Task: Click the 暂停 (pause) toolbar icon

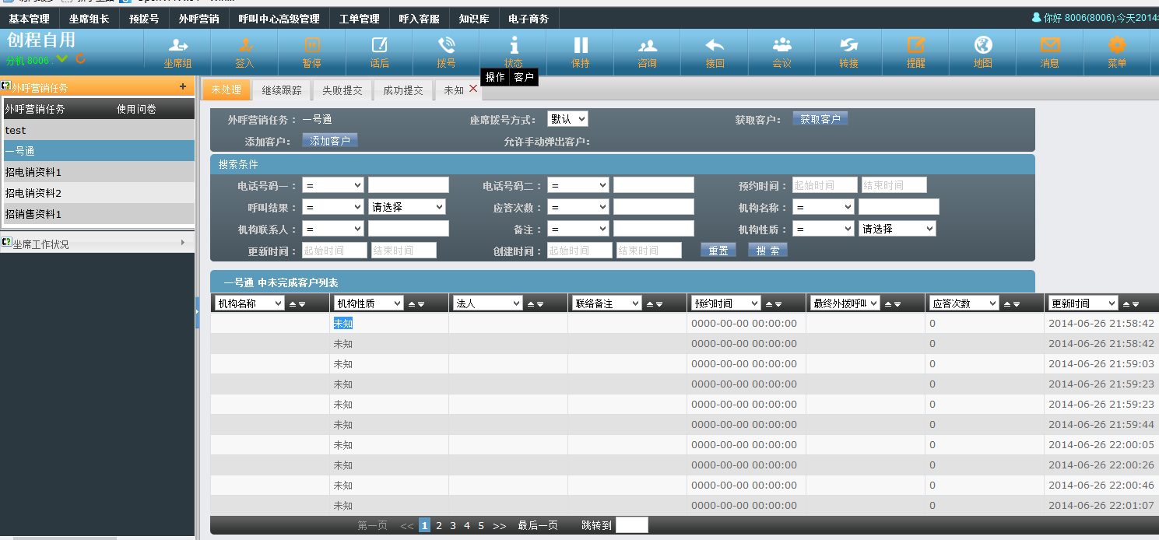Action: (312, 45)
